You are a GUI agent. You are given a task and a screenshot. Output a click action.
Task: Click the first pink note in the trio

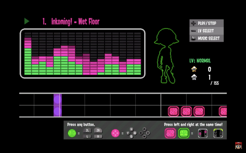tap(173, 111)
